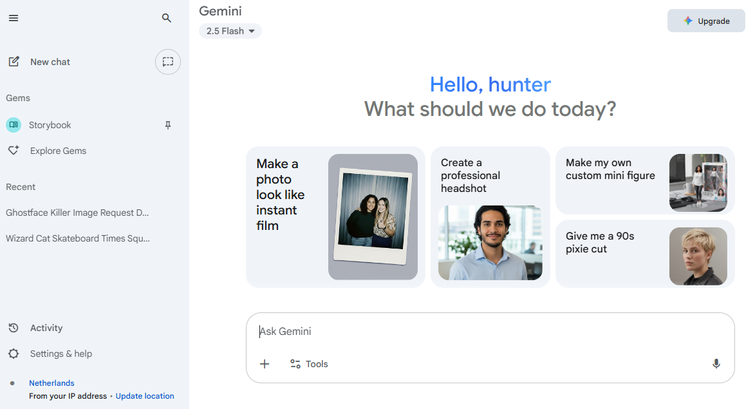Click the New chat label
The height and width of the screenshot is (409, 755).
point(50,62)
